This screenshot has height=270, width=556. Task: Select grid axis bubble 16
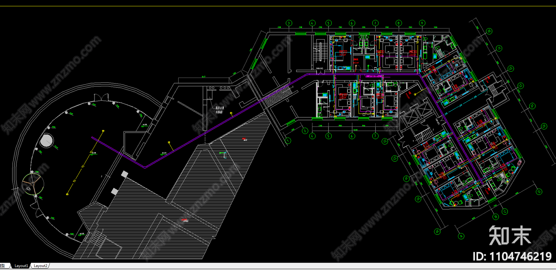pos(437,231)
